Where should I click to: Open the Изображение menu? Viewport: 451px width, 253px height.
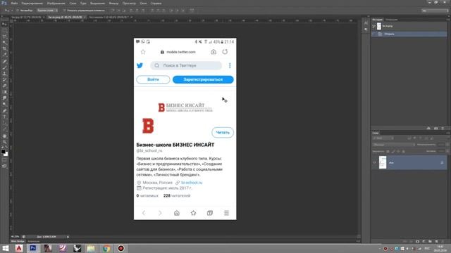(x=56, y=4)
